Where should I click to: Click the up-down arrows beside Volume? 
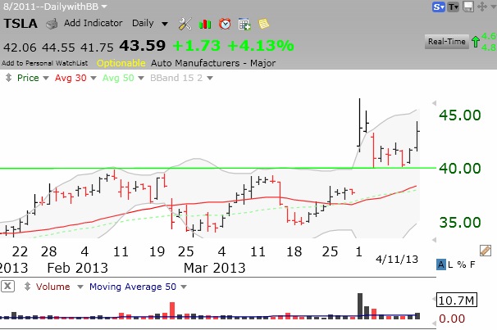[x=27, y=287]
